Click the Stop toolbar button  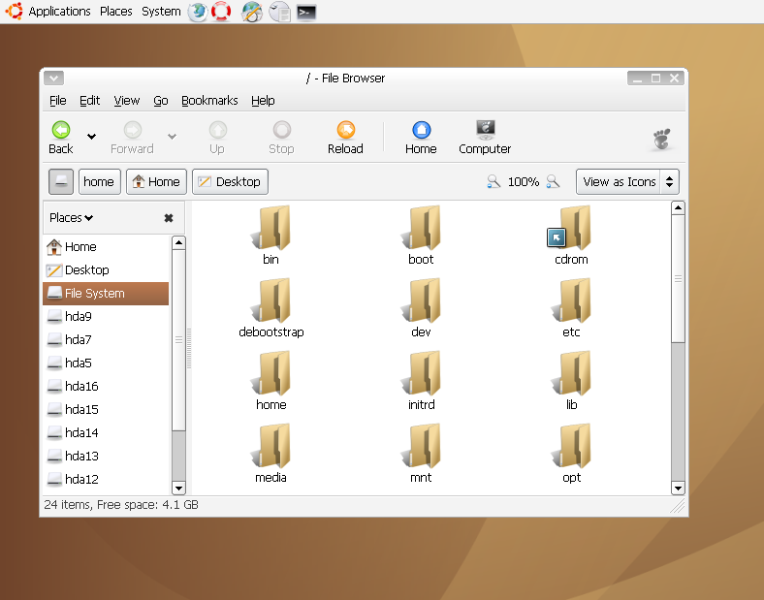(x=281, y=138)
